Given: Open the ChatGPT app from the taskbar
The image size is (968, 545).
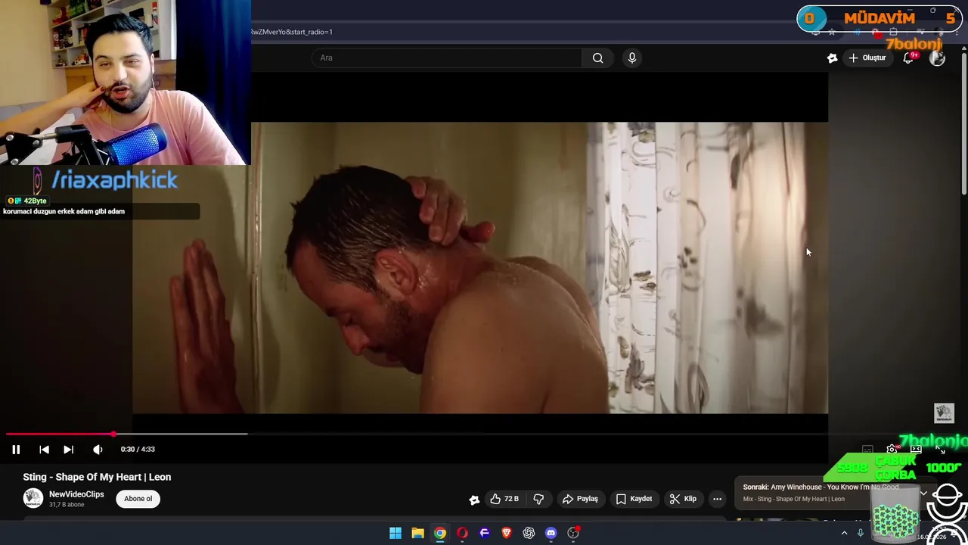Looking at the screenshot, I should click(529, 533).
